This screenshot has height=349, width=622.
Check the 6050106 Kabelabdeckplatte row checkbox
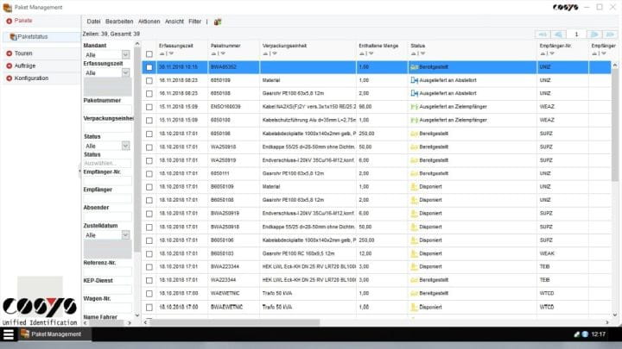point(149,134)
